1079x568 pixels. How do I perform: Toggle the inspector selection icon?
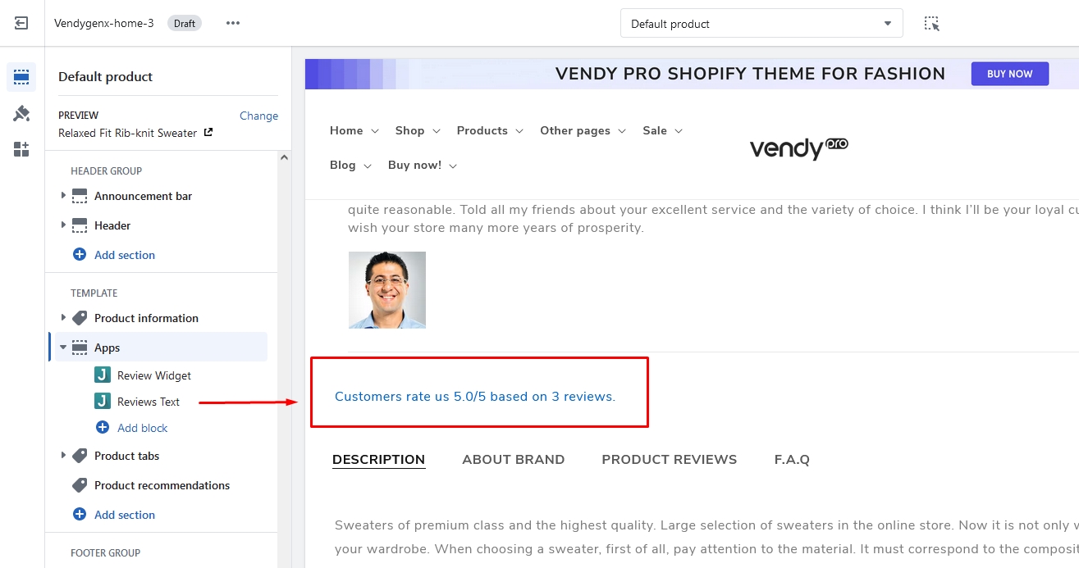tap(931, 24)
